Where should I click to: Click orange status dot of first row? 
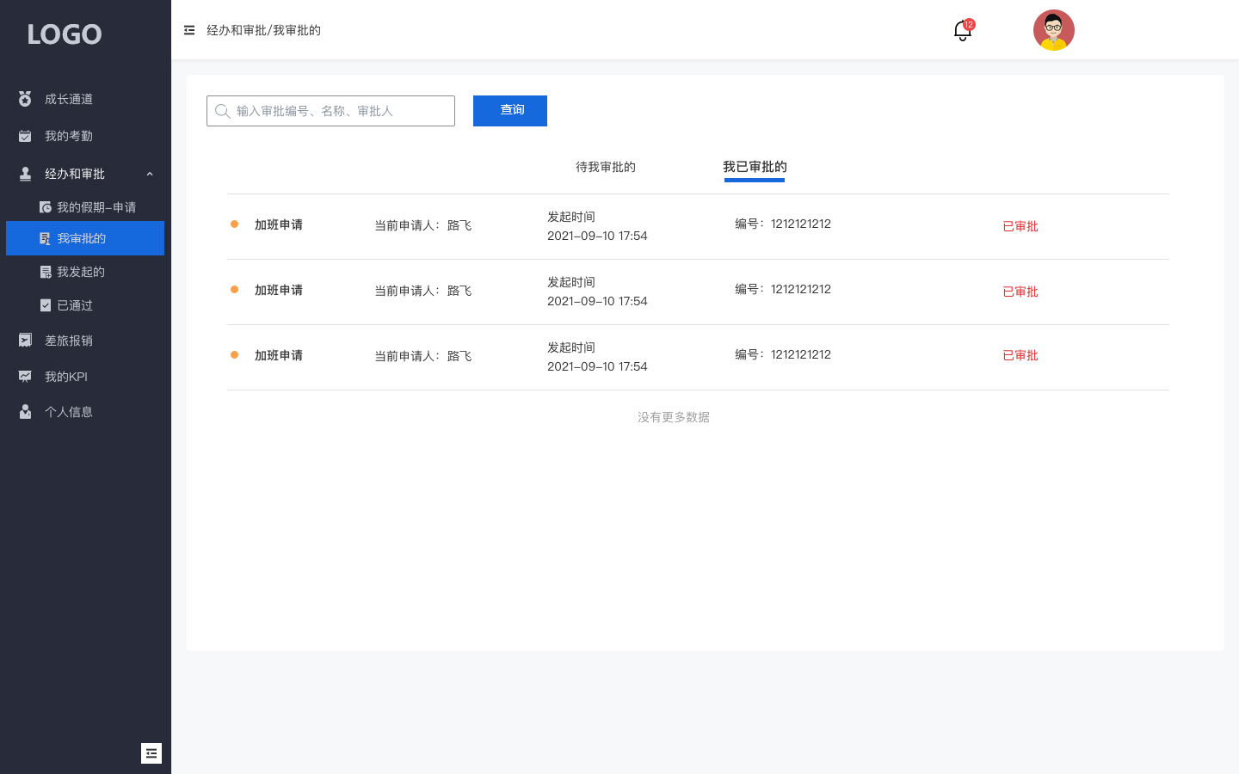tap(234, 224)
